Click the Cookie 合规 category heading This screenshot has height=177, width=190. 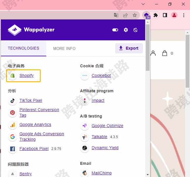click(92, 66)
